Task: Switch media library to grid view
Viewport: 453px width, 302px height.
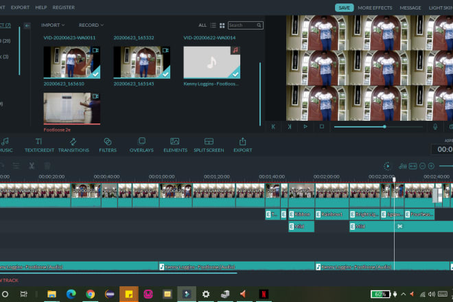Action: tap(222, 25)
